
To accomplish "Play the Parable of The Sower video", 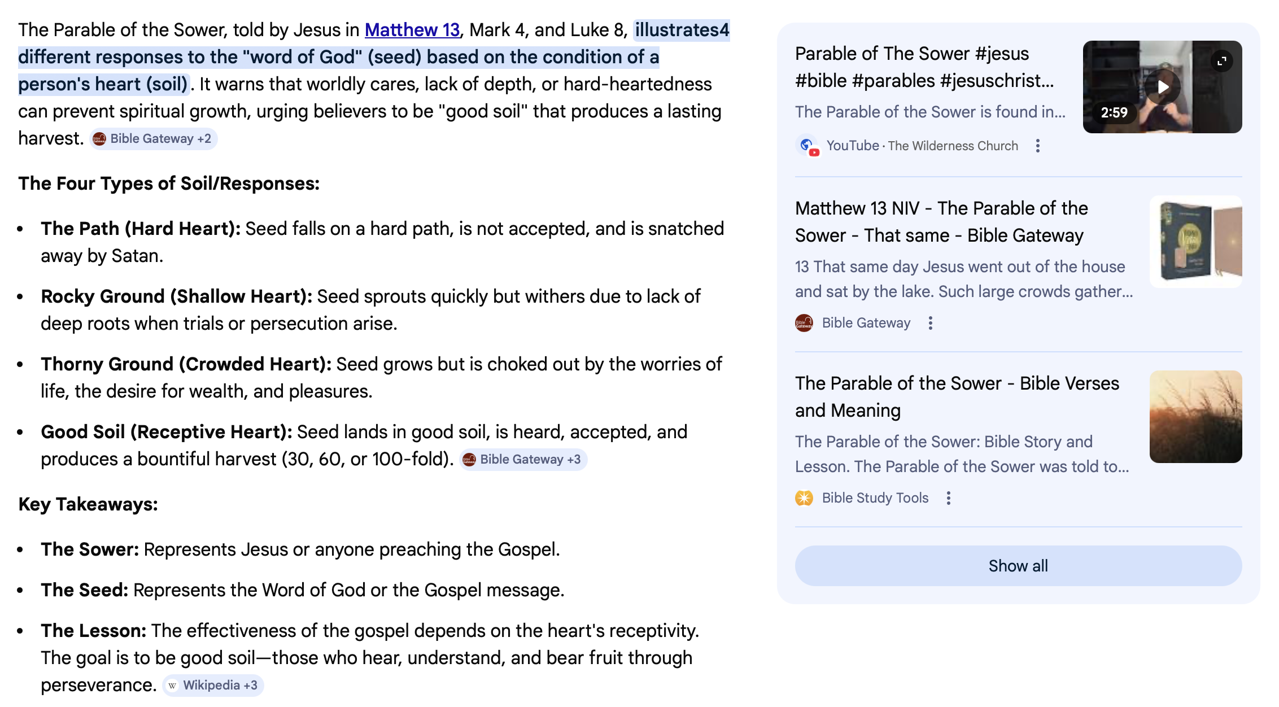I will [x=1163, y=87].
